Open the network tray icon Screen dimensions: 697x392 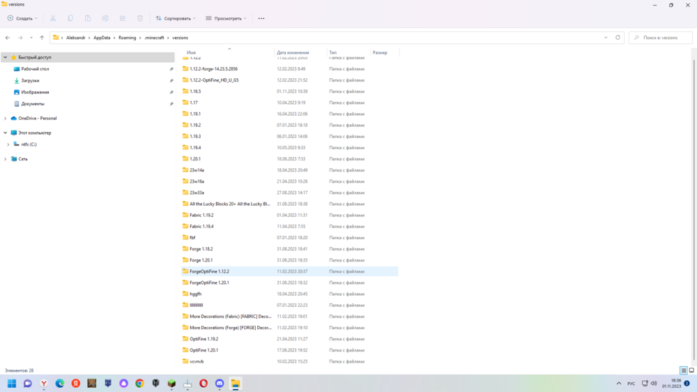[645, 383]
